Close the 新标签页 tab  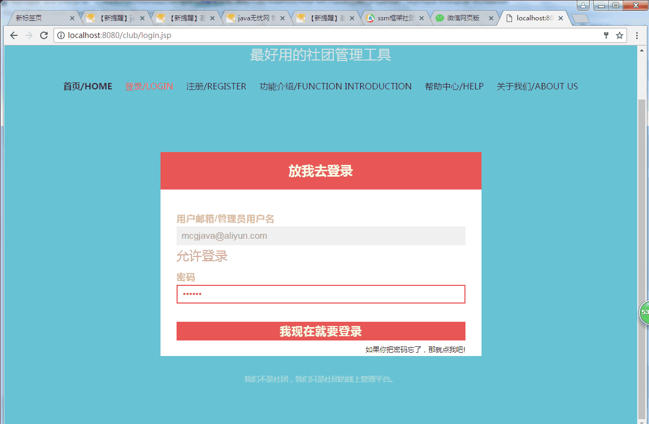pos(72,18)
